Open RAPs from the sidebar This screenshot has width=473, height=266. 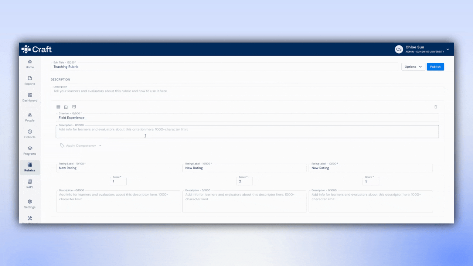pyautogui.click(x=30, y=184)
